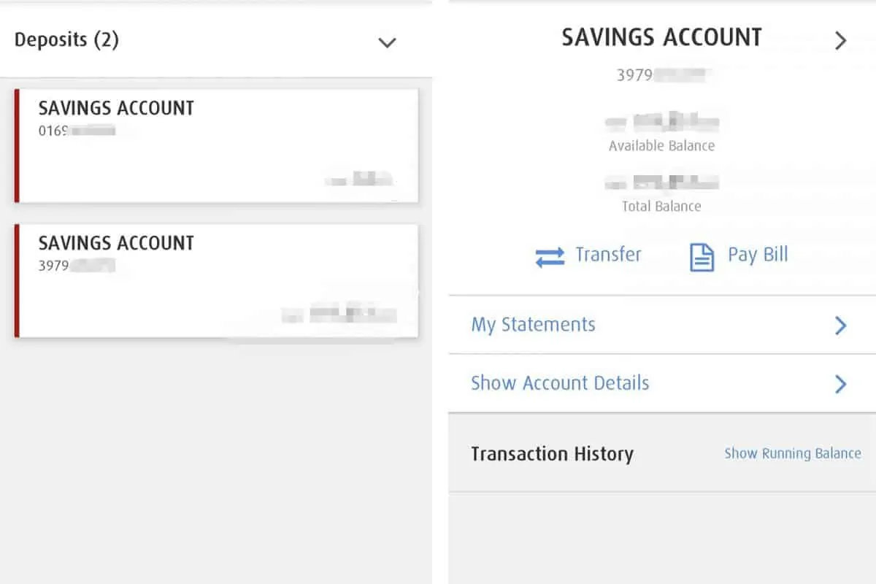Click the Pay Bill document icon
This screenshot has height=584, width=876.
(702, 257)
